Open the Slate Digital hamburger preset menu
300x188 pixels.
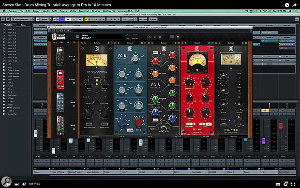point(77,37)
